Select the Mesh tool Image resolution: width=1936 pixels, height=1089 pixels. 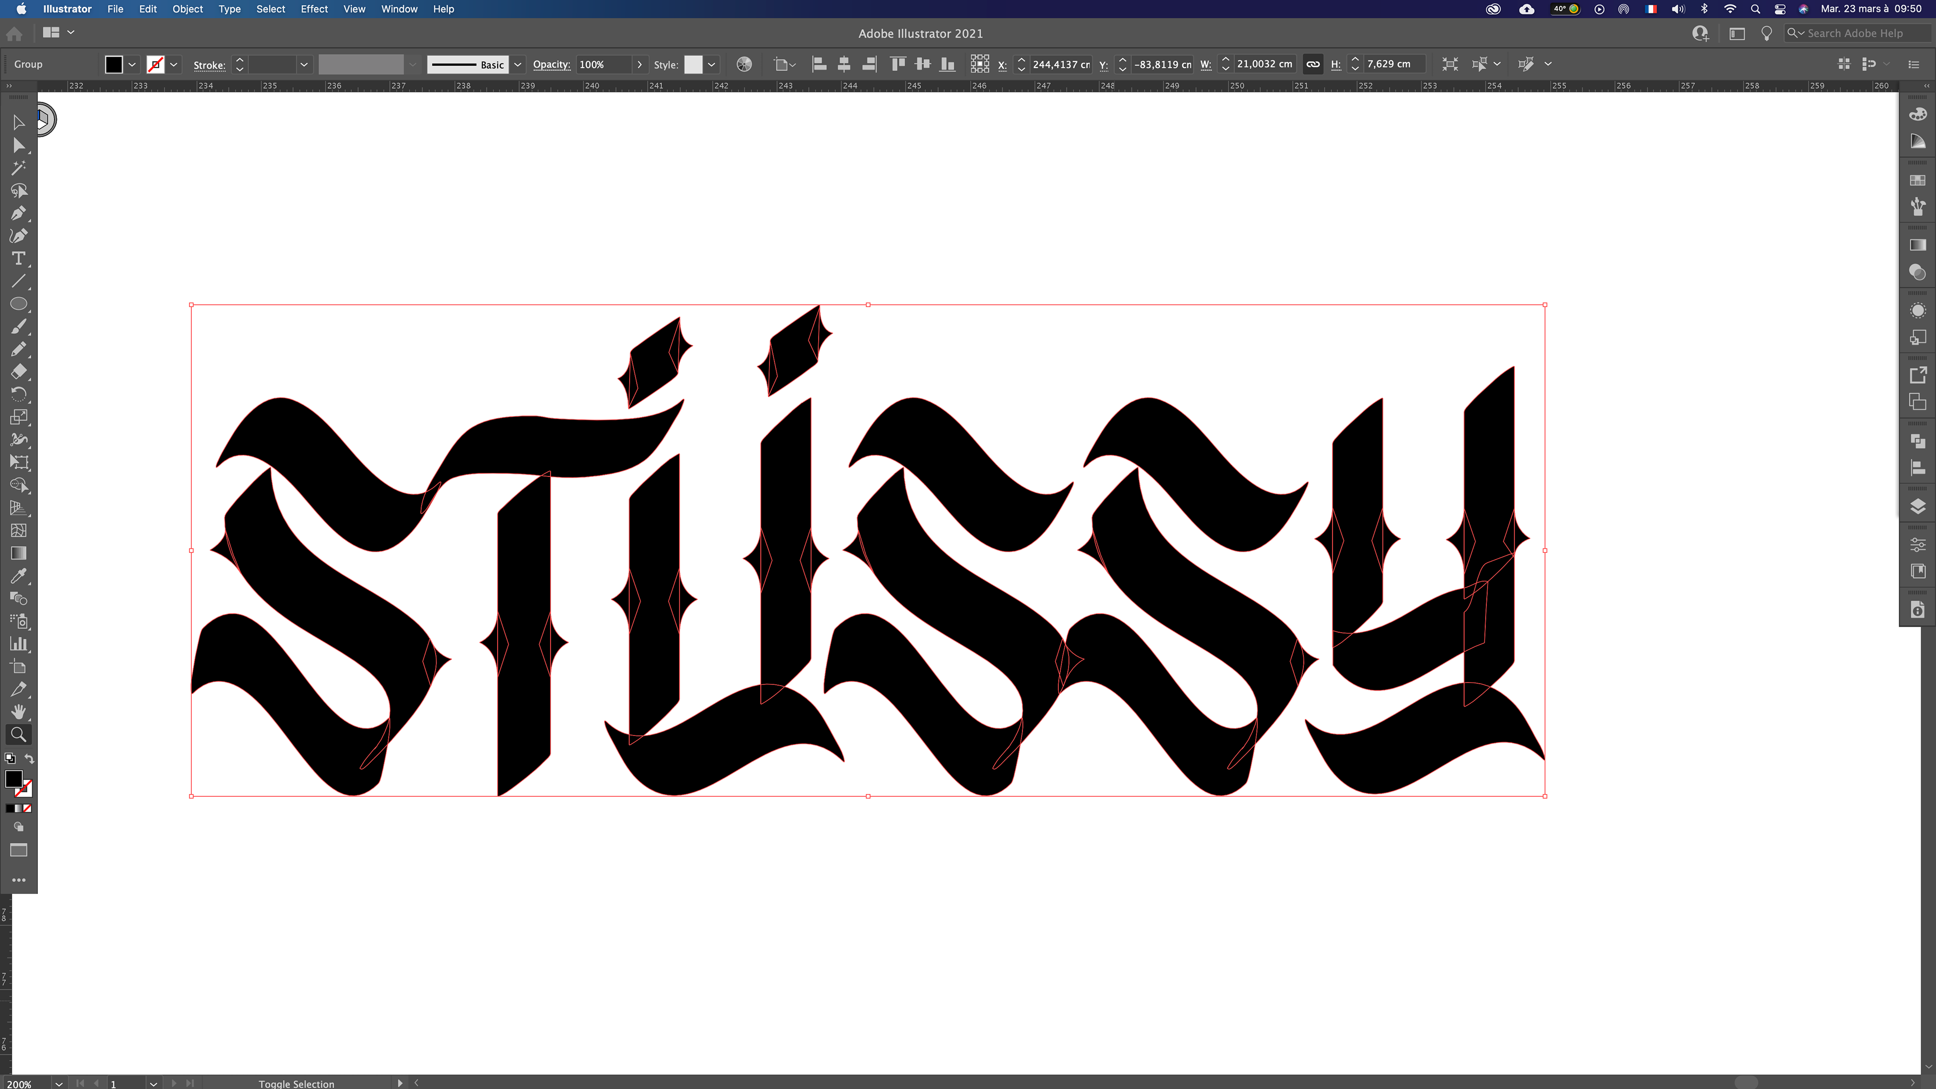(19, 530)
